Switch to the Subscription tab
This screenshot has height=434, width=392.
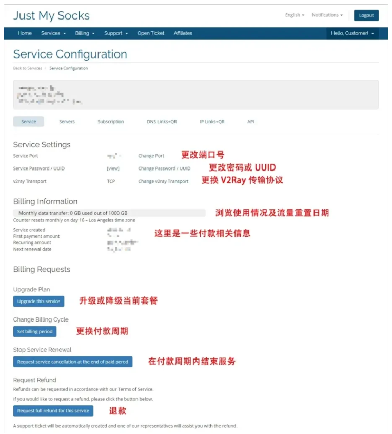tap(111, 122)
